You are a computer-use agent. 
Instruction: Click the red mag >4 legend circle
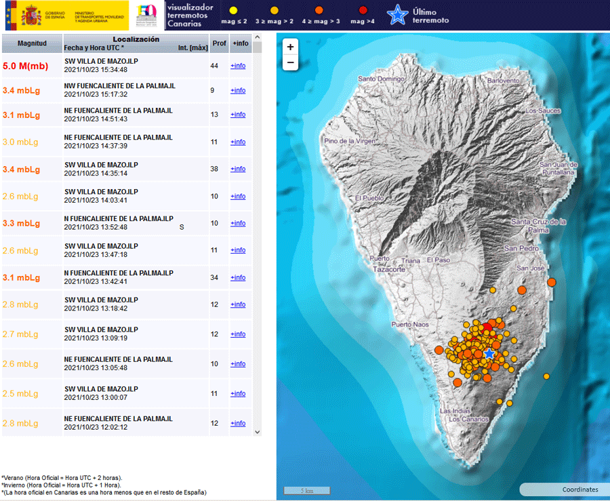click(363, 10)
